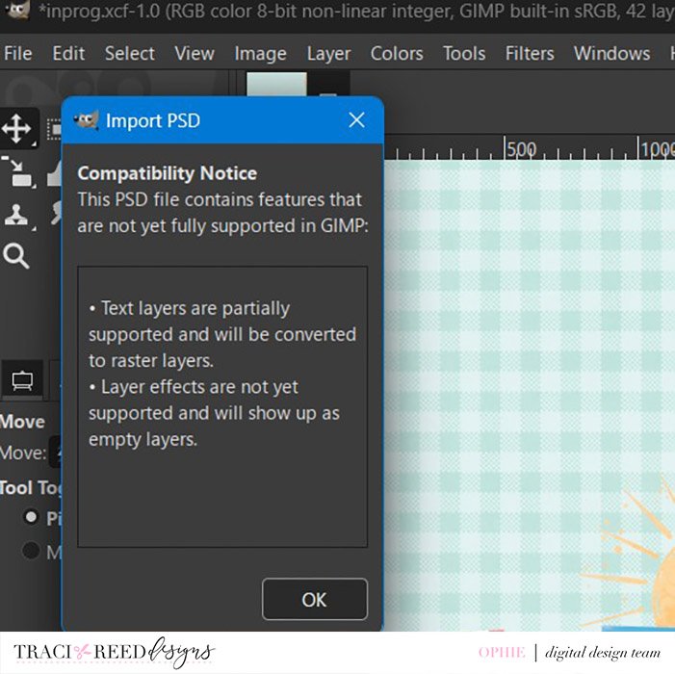This screenshot has width=675, height=674.
Task: Click the 'Move' tool options heading
Action: pos(22,422)
